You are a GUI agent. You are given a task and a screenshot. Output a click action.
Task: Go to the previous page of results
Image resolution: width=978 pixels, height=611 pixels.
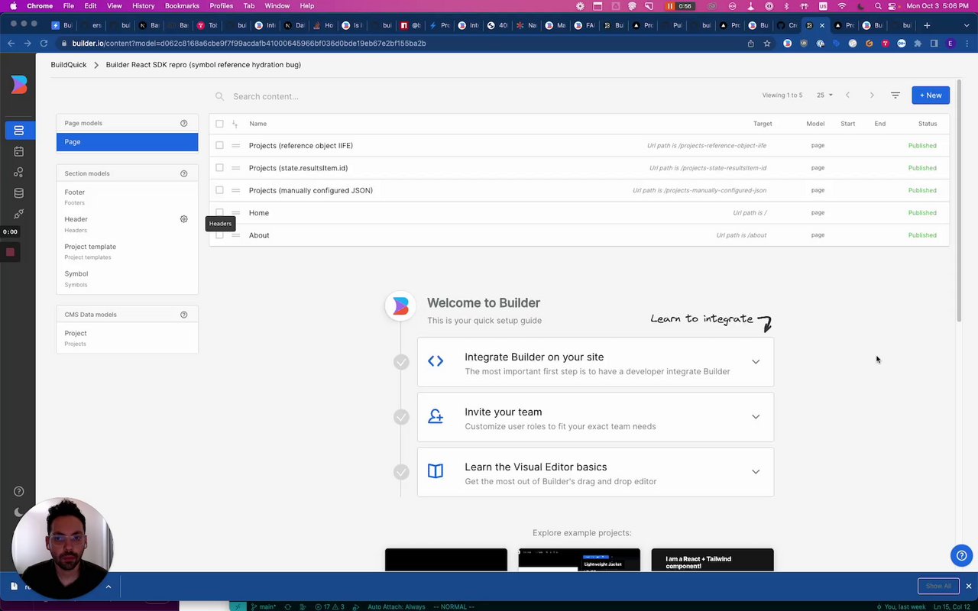pyautogui.click(x=847, y=95)
